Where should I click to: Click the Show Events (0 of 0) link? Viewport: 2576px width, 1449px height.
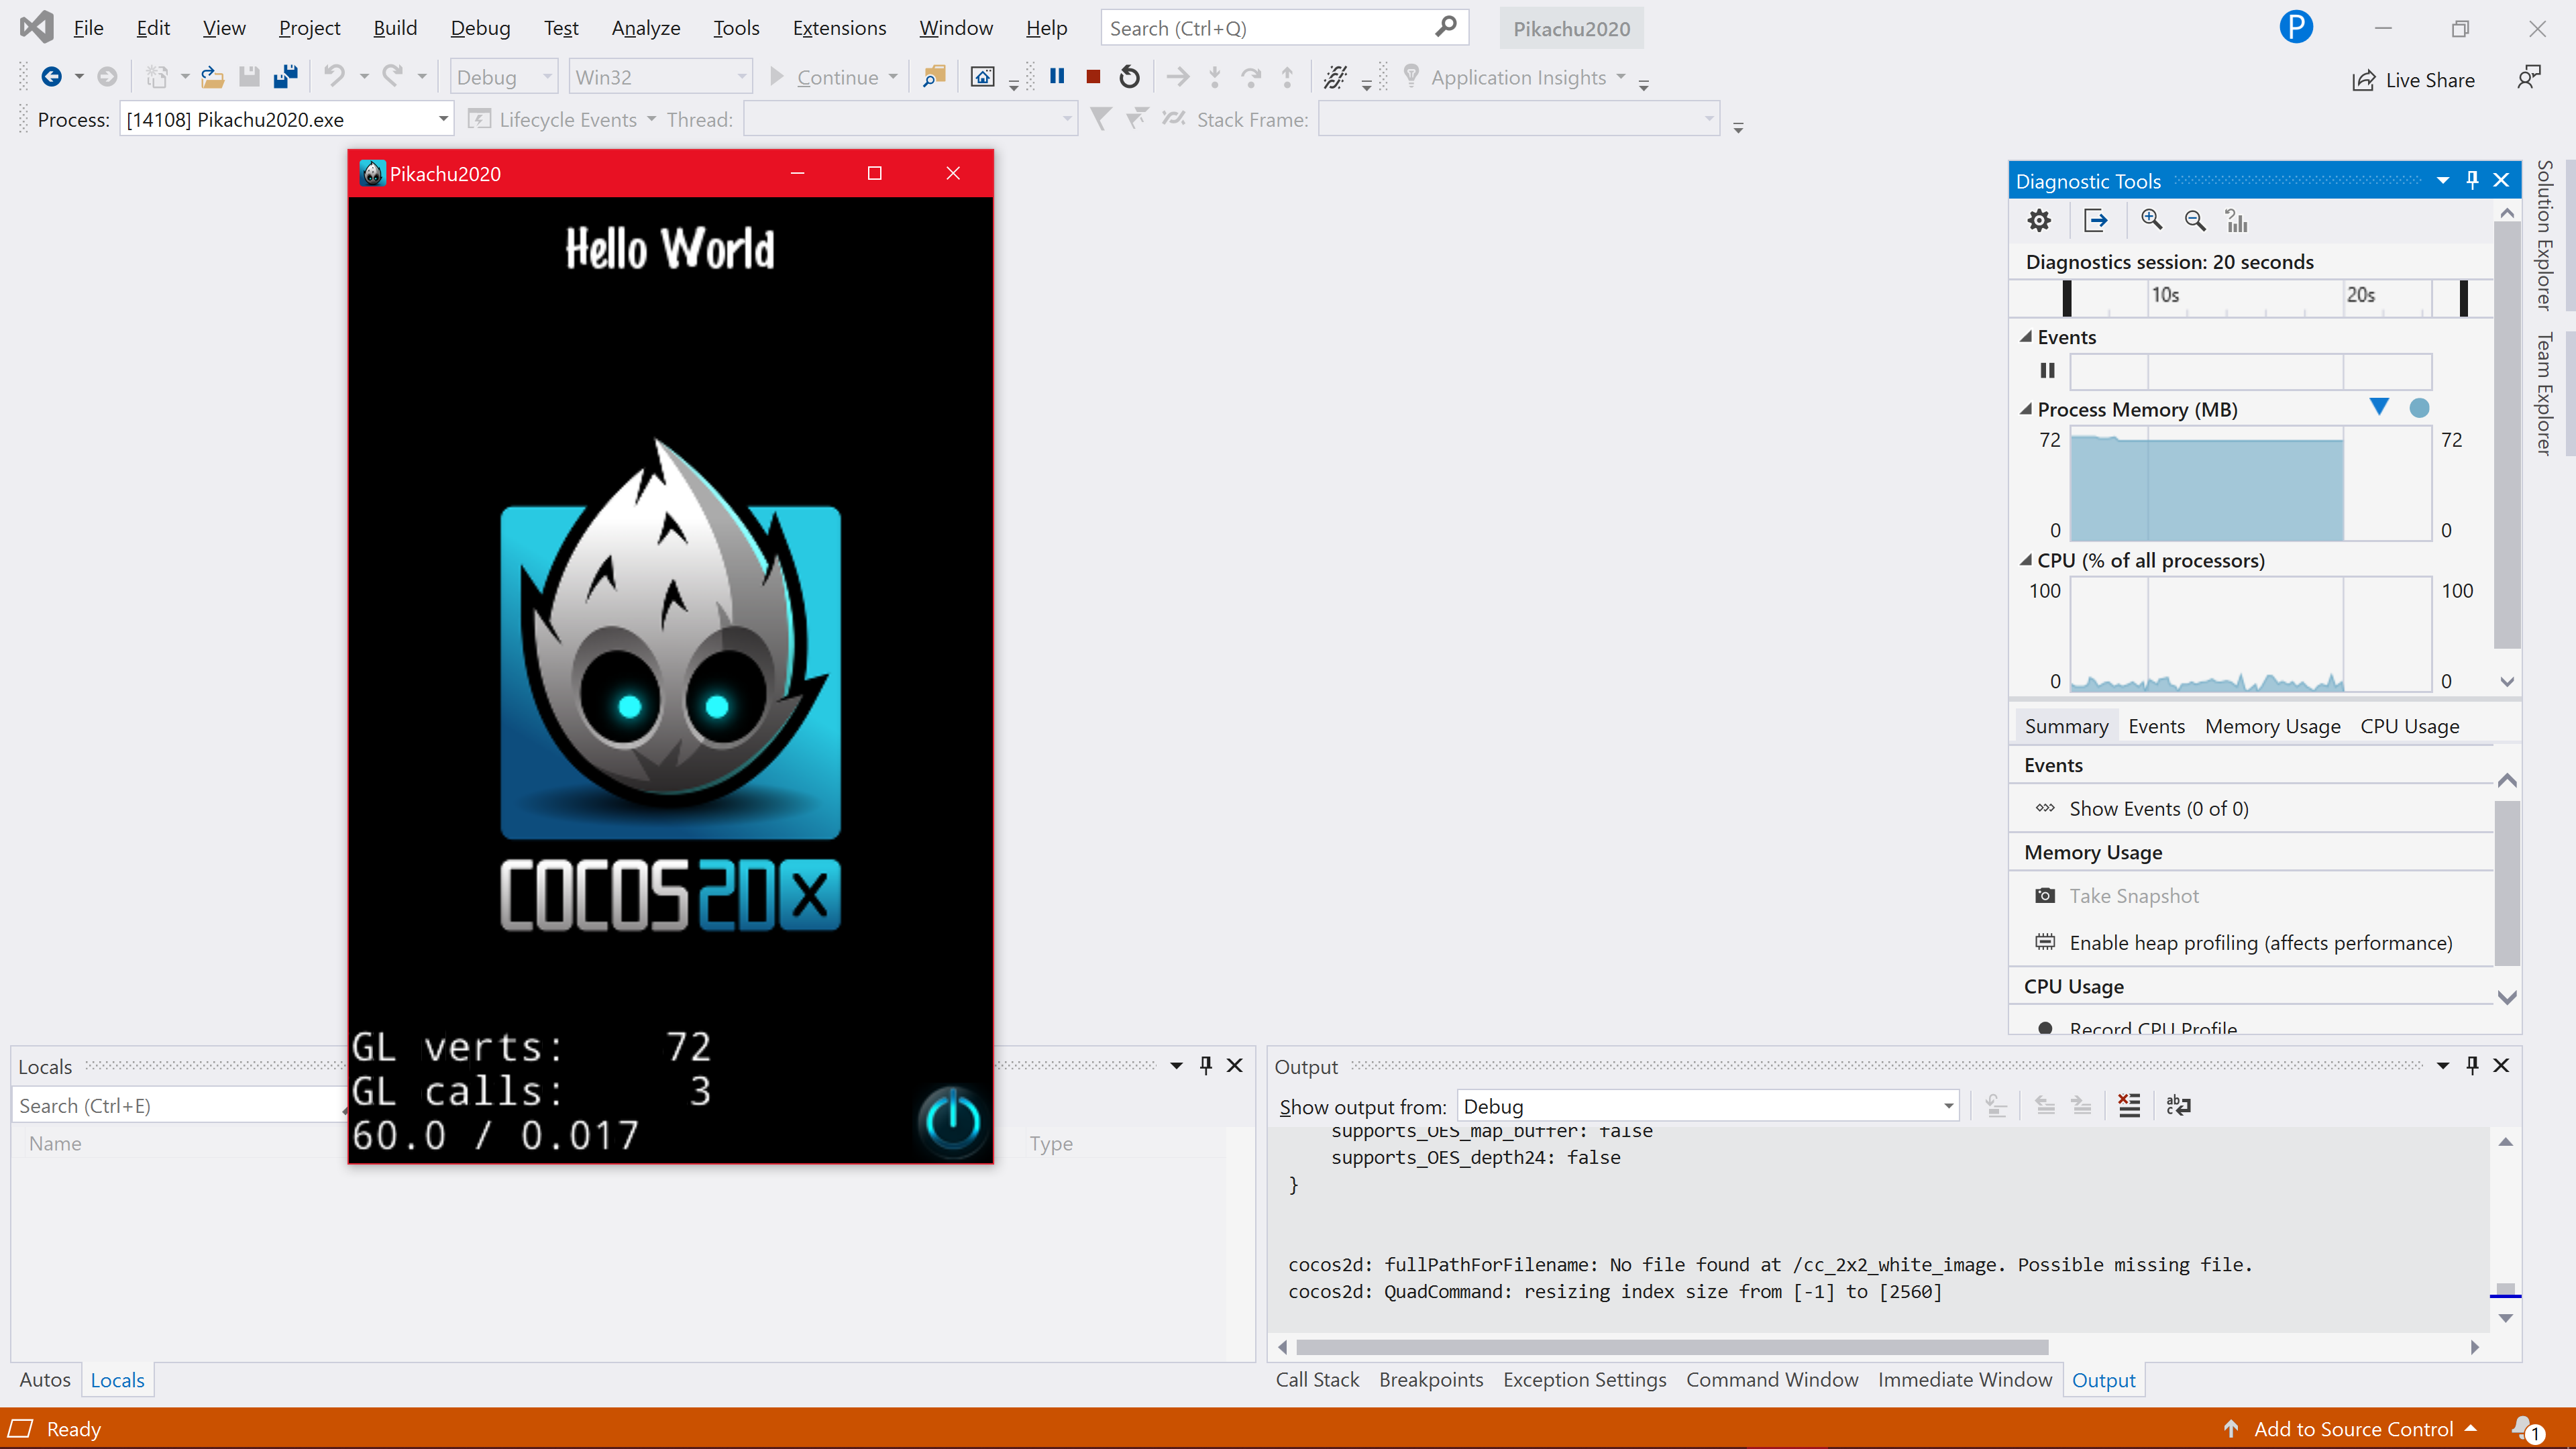2158,809
